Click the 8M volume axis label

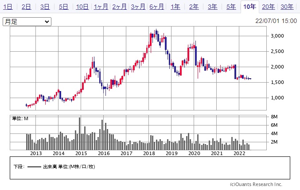pos(274,117)
